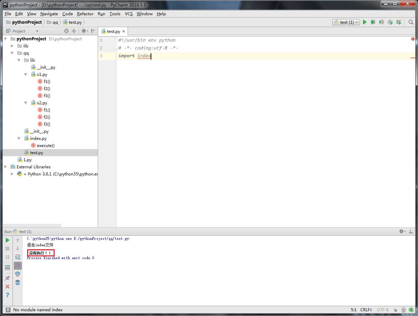Select the test.py editor tab
Screen dimensions: 418x316
tap(114, 31)
